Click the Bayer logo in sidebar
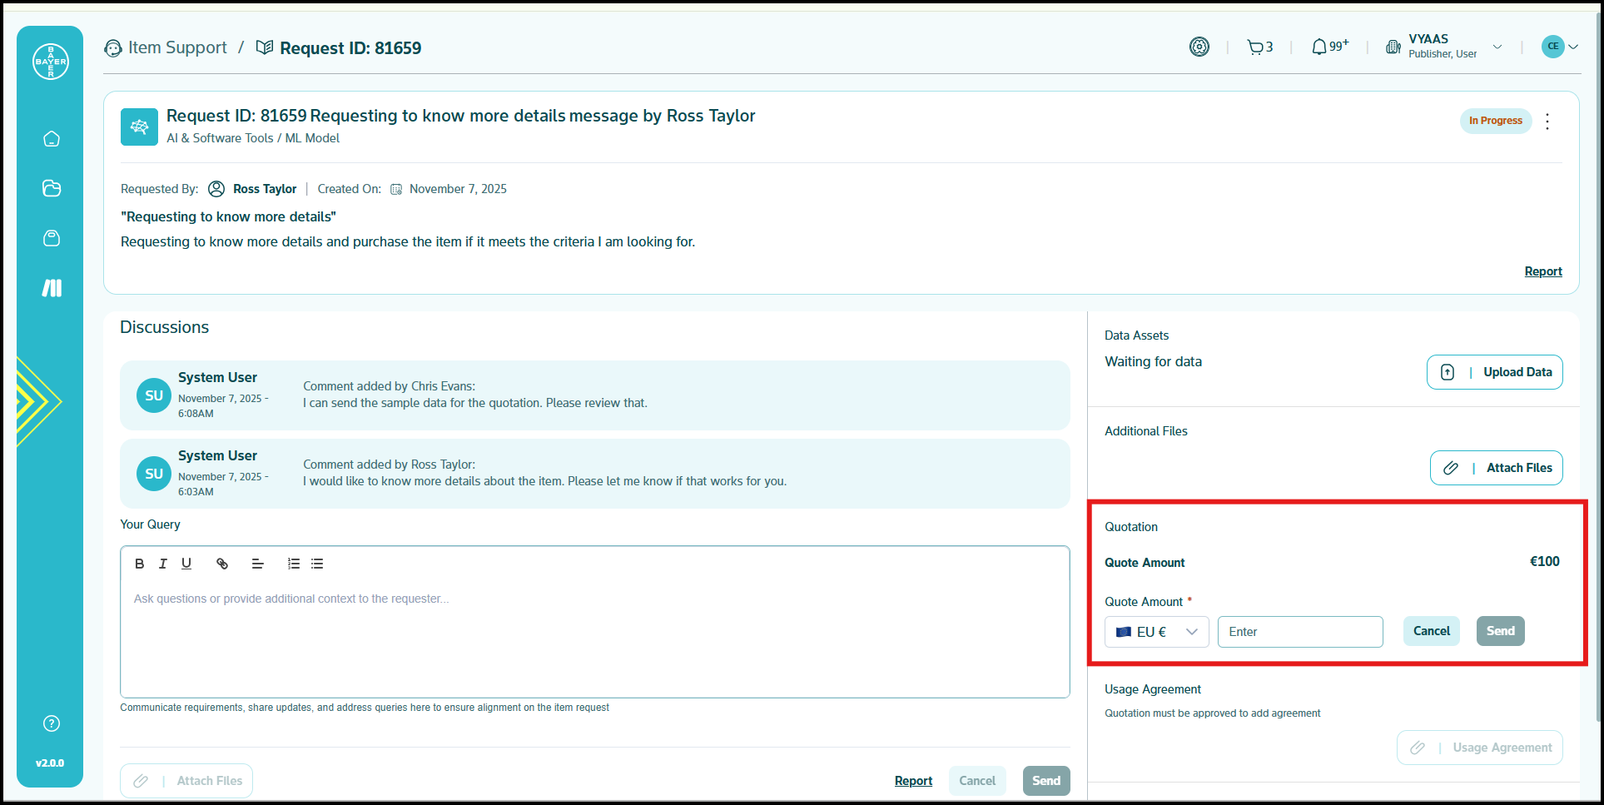The height and width of the screenshot is (805, 1604). coord(51,62)
